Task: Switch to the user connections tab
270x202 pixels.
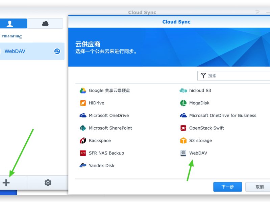Action: pyautogui.click(x=14, y=23)
